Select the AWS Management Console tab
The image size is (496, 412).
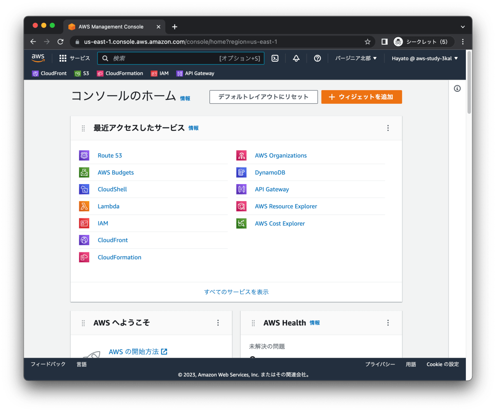[114, 27]
